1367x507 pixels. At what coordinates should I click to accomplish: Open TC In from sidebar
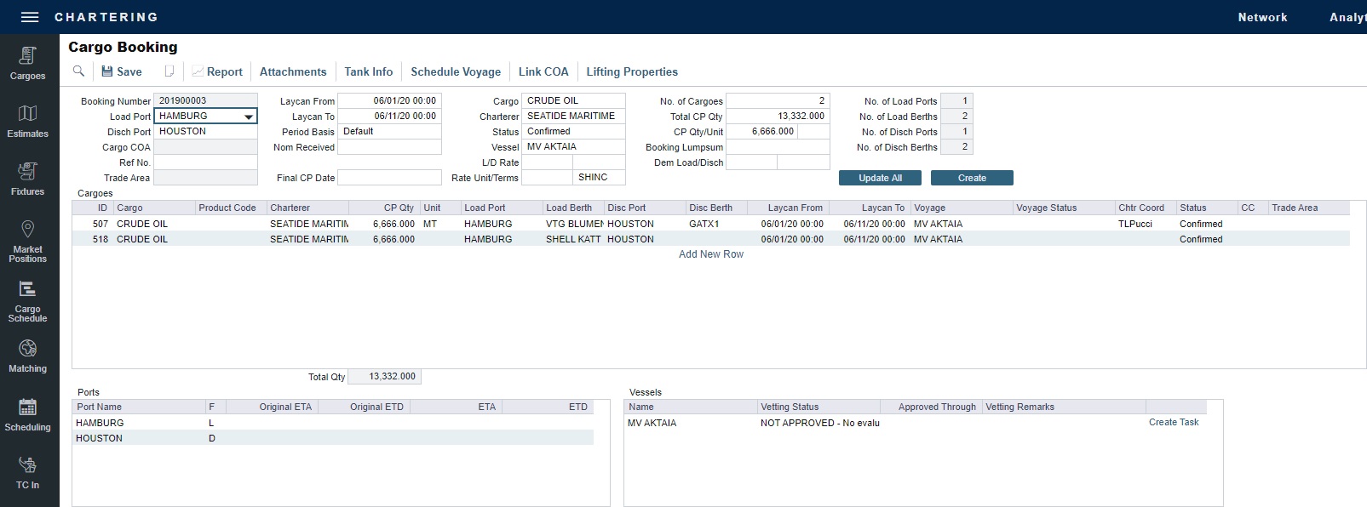coord(28,472)
